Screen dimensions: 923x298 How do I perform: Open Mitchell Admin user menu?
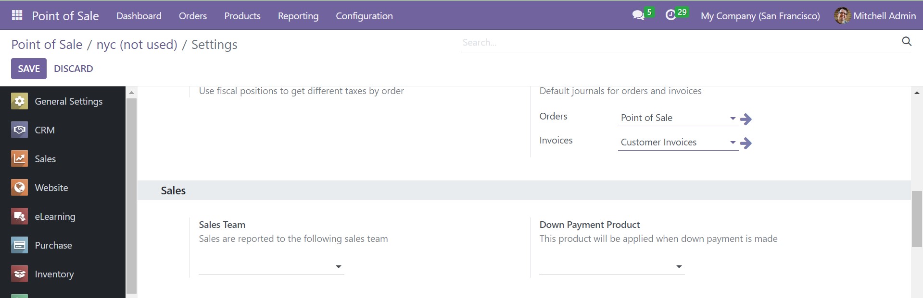[875, 15]
